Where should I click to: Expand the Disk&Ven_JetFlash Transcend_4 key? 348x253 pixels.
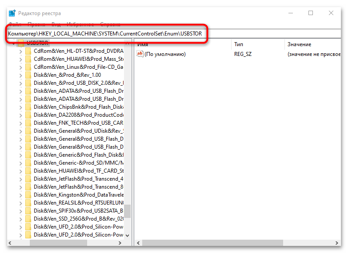[20, 179]
